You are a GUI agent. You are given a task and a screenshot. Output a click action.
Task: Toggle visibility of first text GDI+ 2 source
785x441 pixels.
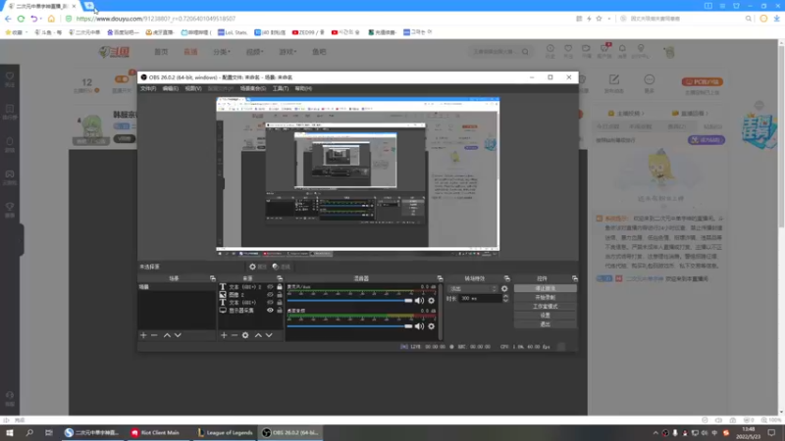(270, 287)
